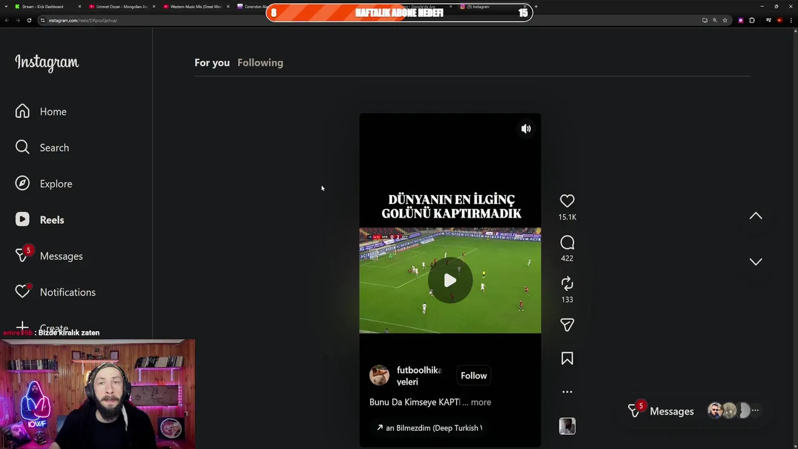Click the repost count 133
The image size is (798, 449).
(x=567, y=299)
